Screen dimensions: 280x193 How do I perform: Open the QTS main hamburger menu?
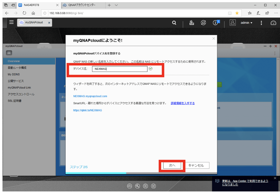pyautogui.click(x=12, y=22)
